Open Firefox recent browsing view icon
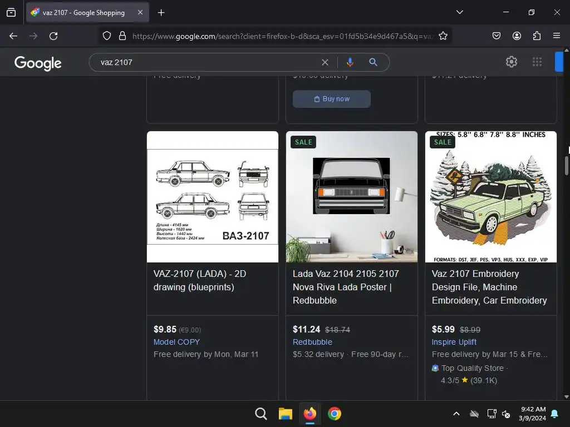570x427 pixels. point(11,13)
